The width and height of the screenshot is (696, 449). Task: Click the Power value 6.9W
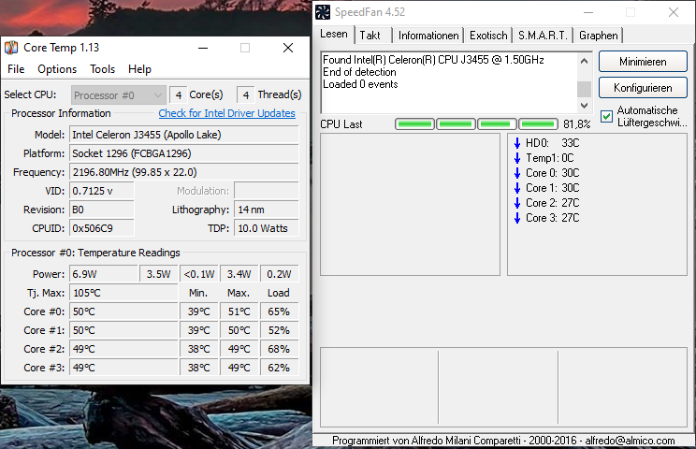point(104,274)
